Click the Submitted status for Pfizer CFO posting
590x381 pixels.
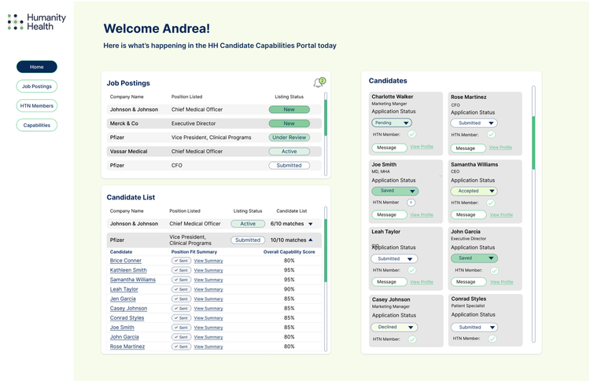289,165
